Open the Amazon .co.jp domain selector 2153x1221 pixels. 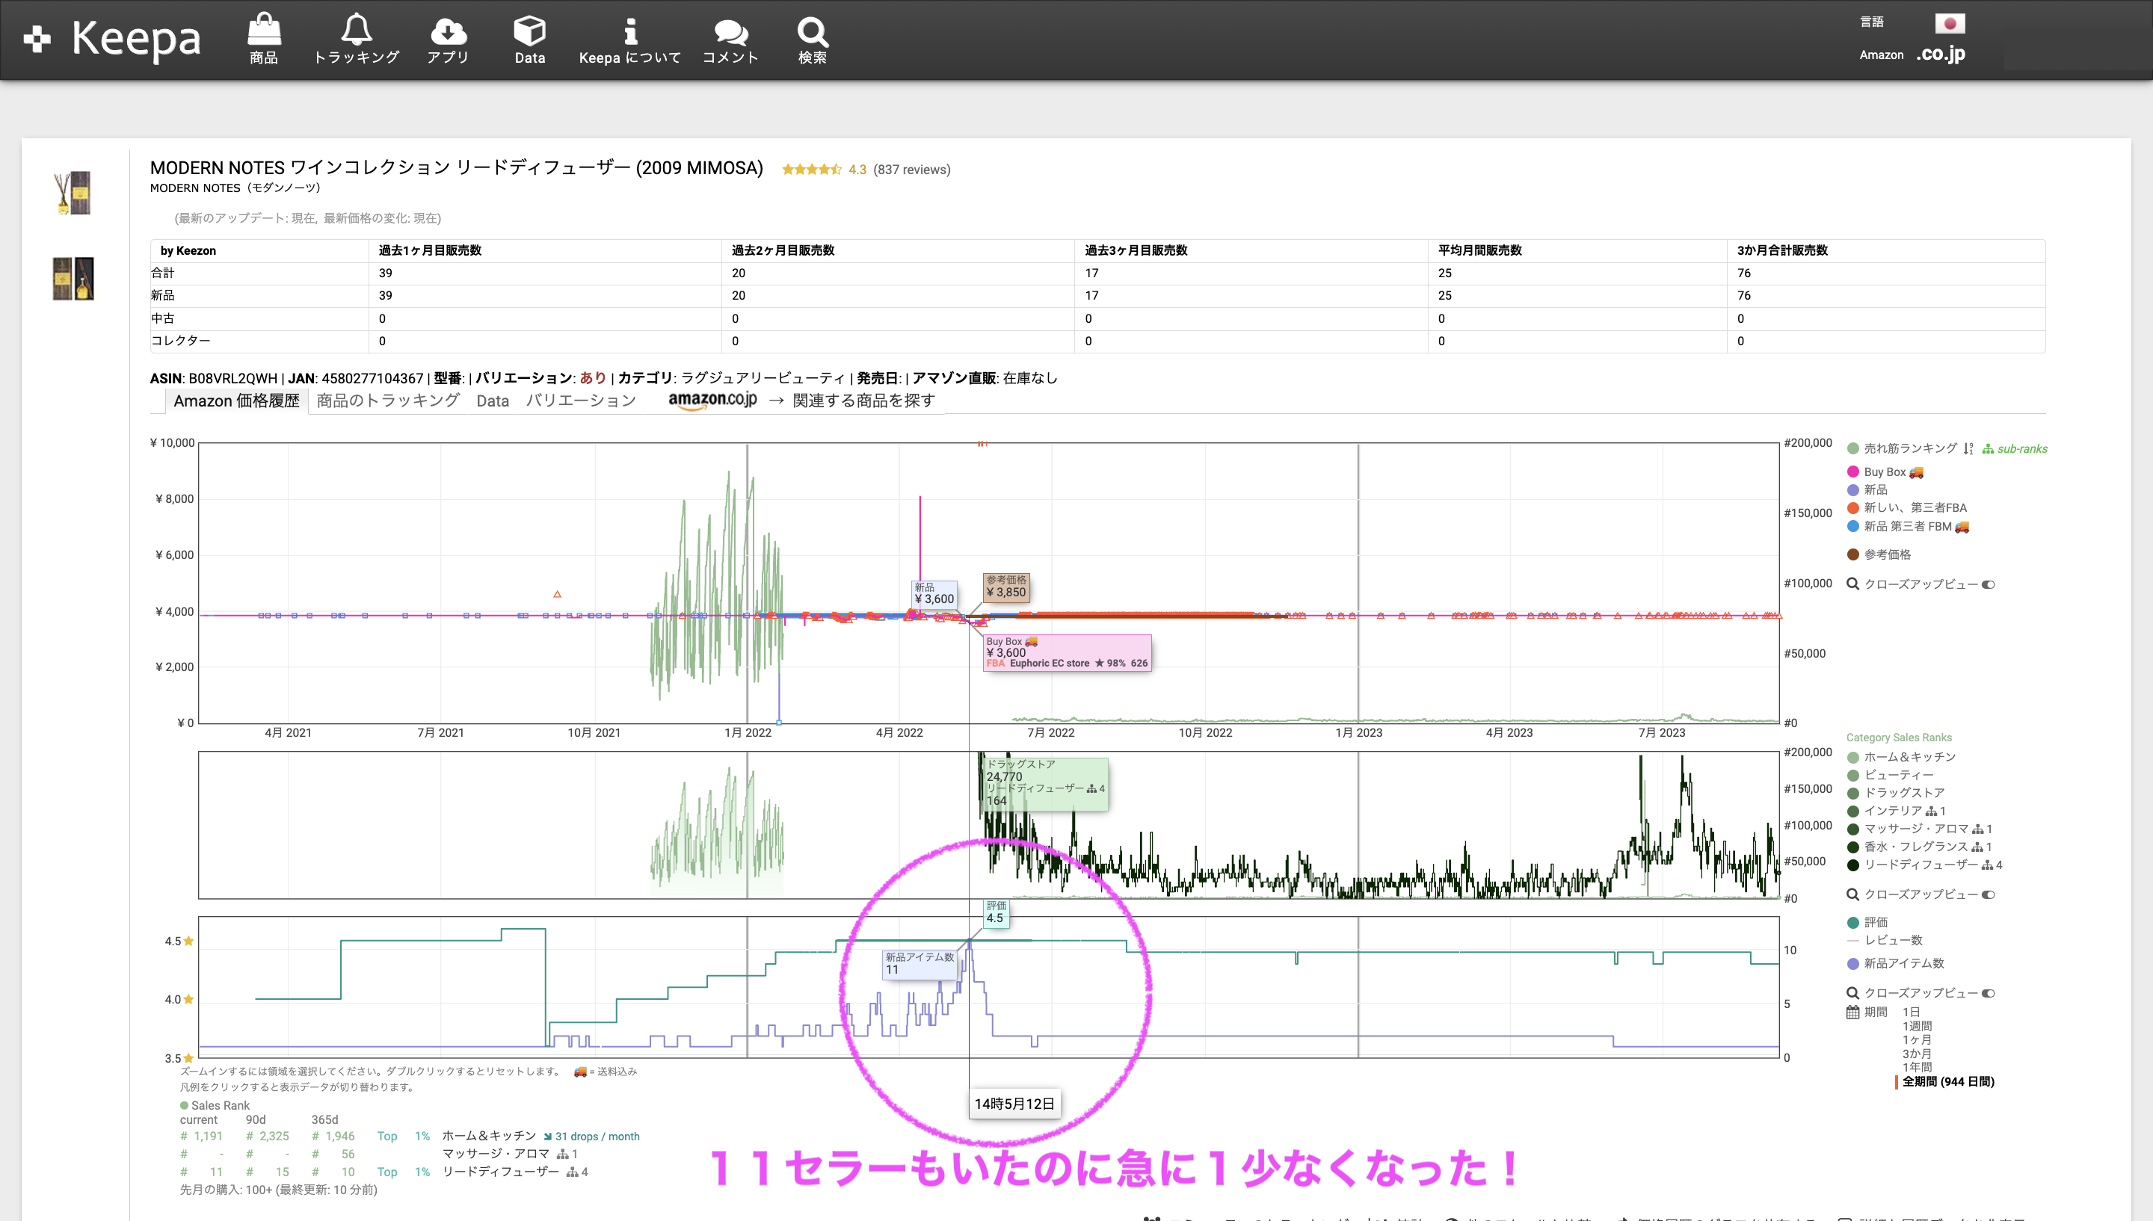click(x=1940, y=55)
